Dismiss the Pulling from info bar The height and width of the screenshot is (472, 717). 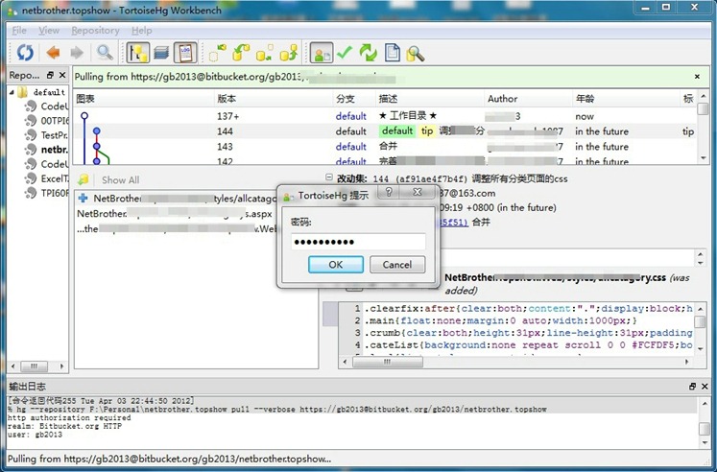tap(697, 77)
